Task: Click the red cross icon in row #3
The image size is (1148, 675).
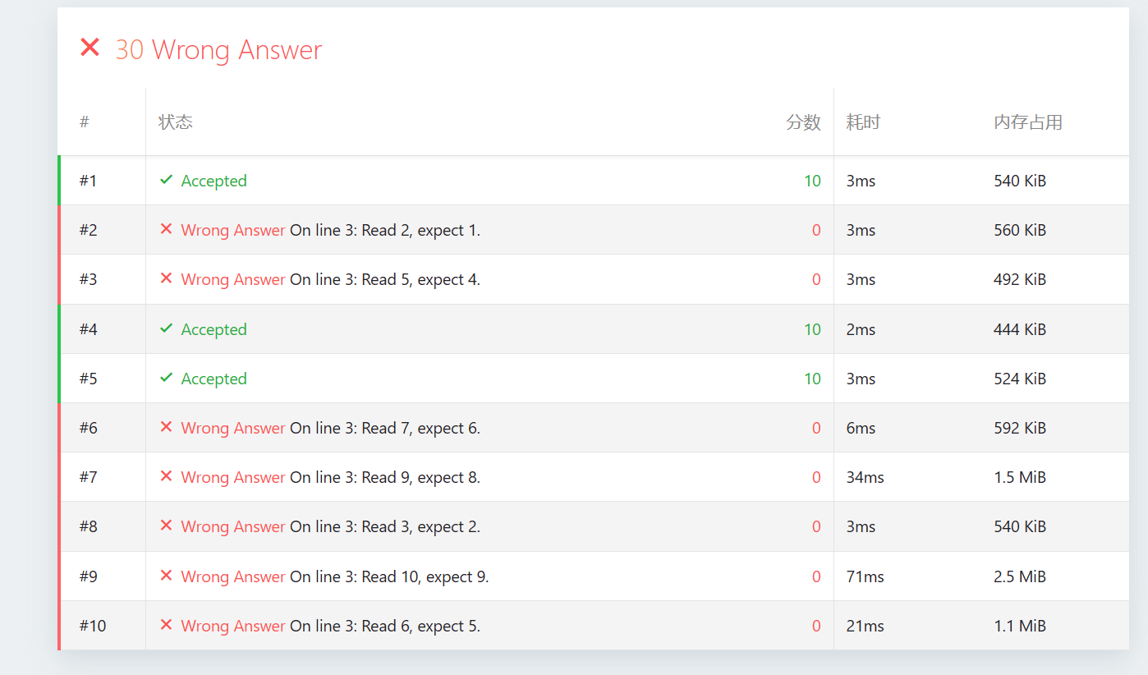Action: point(166,278)
